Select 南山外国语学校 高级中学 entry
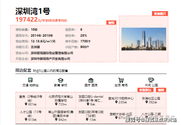181x125 pixels. click(x=61, y=116)
